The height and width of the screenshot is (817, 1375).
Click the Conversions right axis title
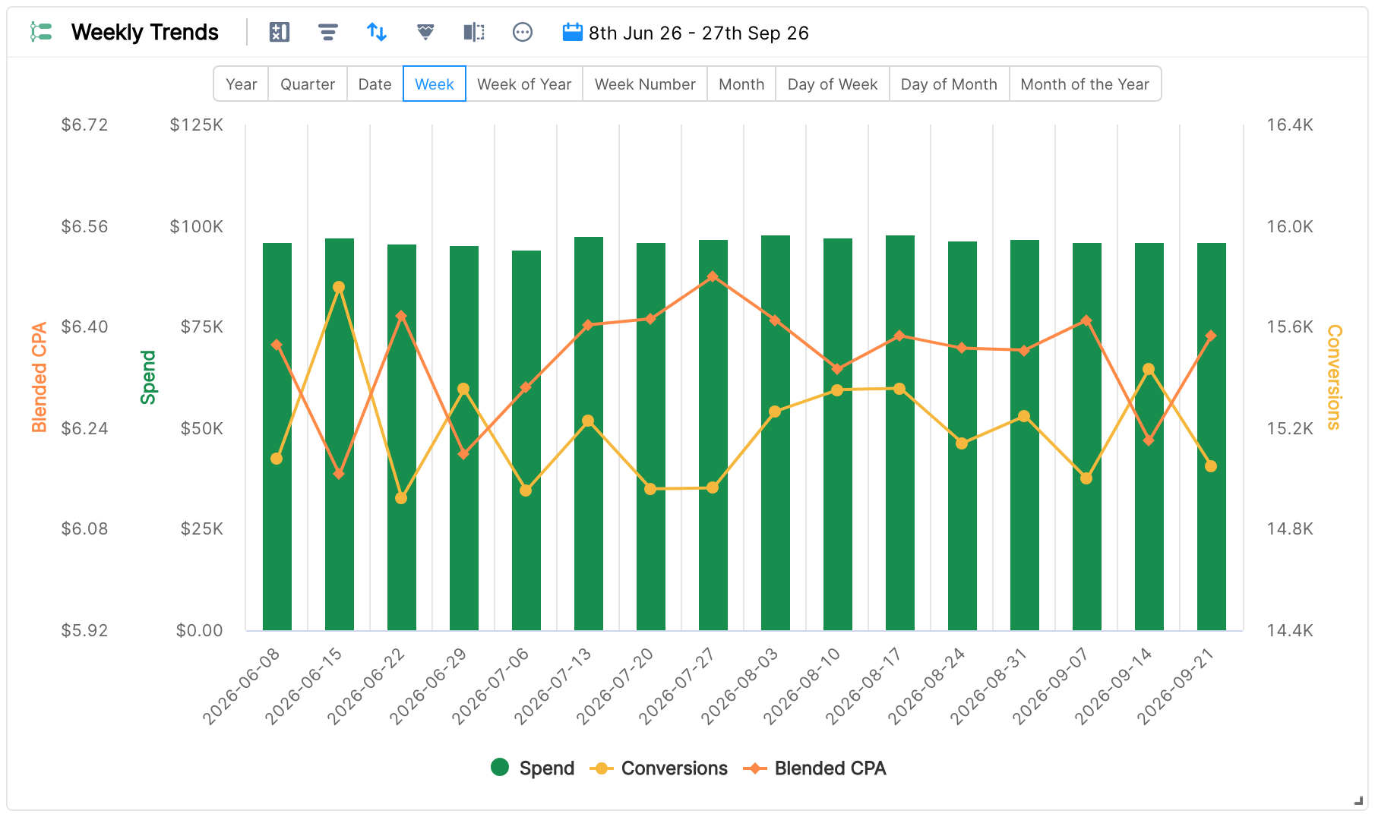1335,377
